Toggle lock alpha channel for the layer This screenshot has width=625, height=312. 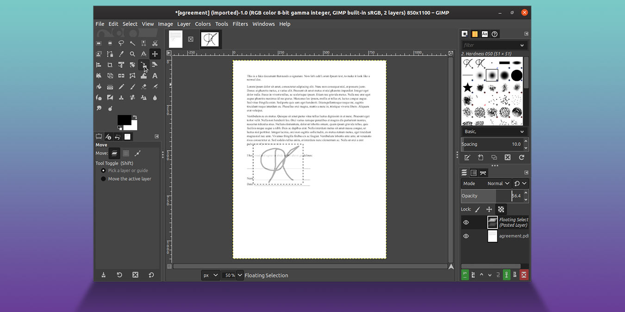pos(501,209)
